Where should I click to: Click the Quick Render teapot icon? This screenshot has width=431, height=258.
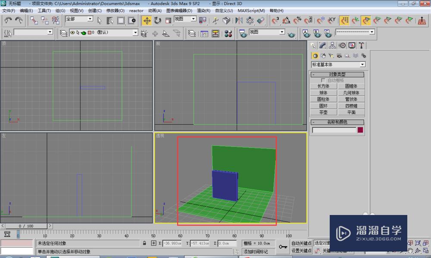pyautogui.click(x=291, y=34)
